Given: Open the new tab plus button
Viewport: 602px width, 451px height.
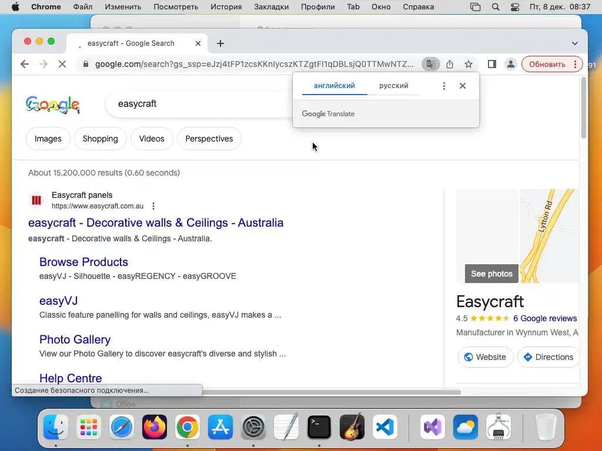Looking at the screenshot, I should point(220,43).
